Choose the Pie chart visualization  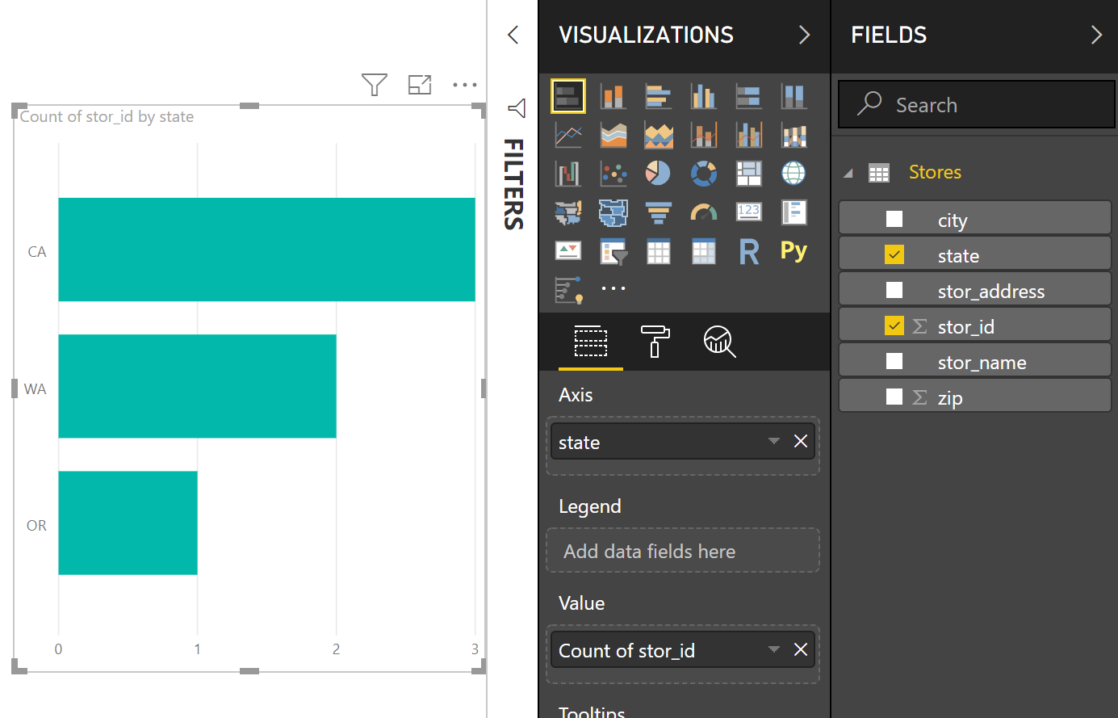[658, 173]
